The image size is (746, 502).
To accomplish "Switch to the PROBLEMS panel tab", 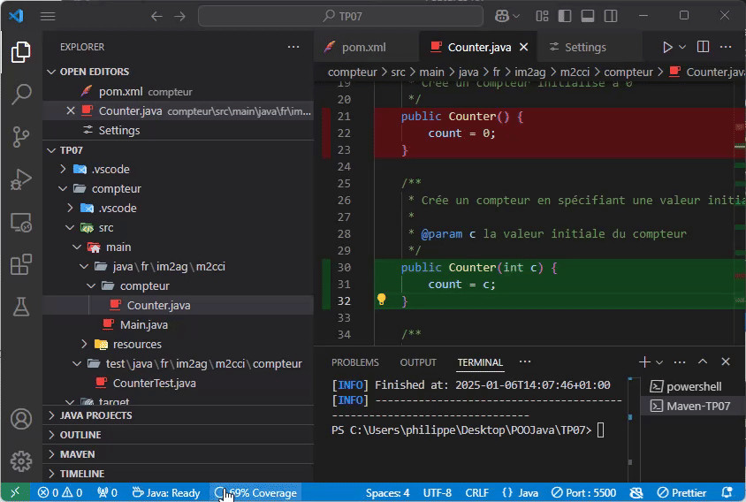I will tap(354, 362).
